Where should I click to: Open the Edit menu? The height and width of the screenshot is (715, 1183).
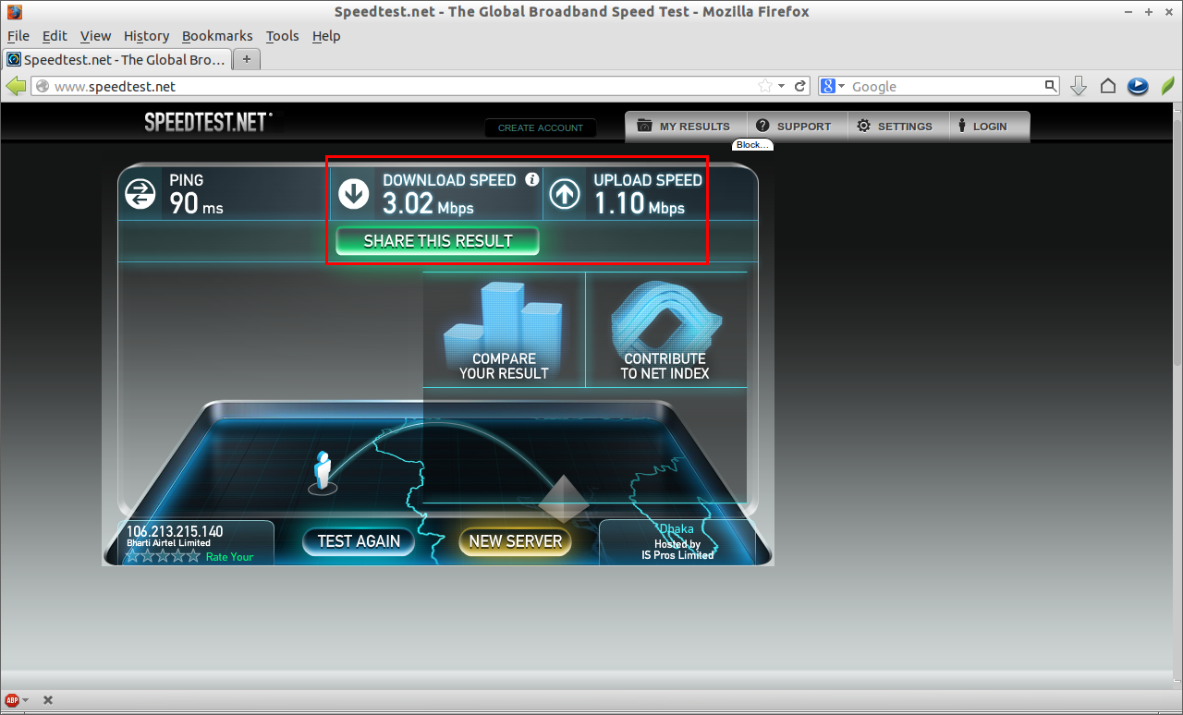point(55,36)
